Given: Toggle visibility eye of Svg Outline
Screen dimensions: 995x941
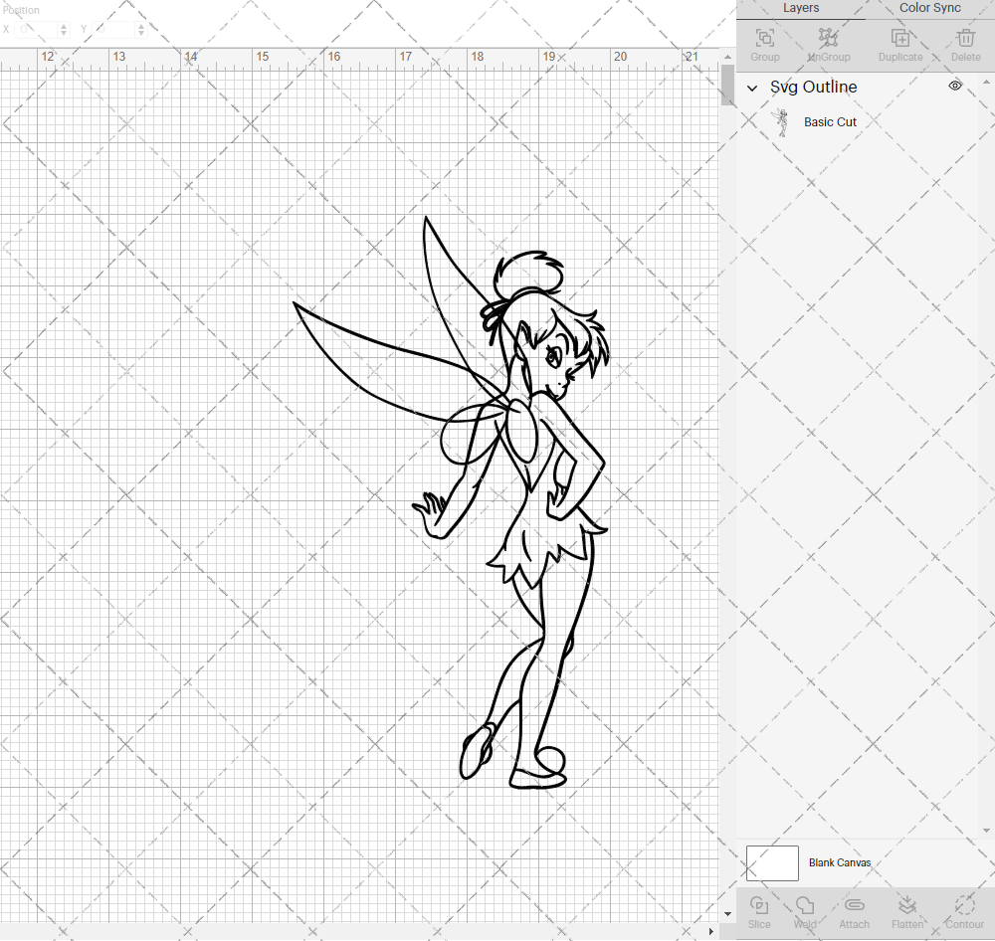Looking at the screenshot, I should point(955,86).
